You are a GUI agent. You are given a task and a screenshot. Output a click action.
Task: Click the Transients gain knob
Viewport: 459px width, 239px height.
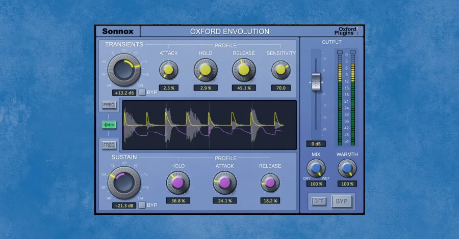pos(124,70)
